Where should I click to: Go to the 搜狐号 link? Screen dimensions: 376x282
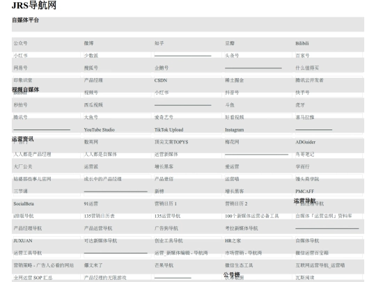point(91,68)
